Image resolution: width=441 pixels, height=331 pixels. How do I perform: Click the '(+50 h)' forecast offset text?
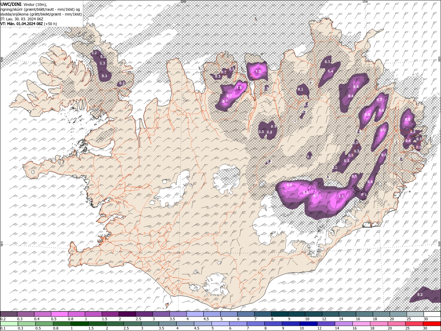pyautogui.click(x=51, y=24)
